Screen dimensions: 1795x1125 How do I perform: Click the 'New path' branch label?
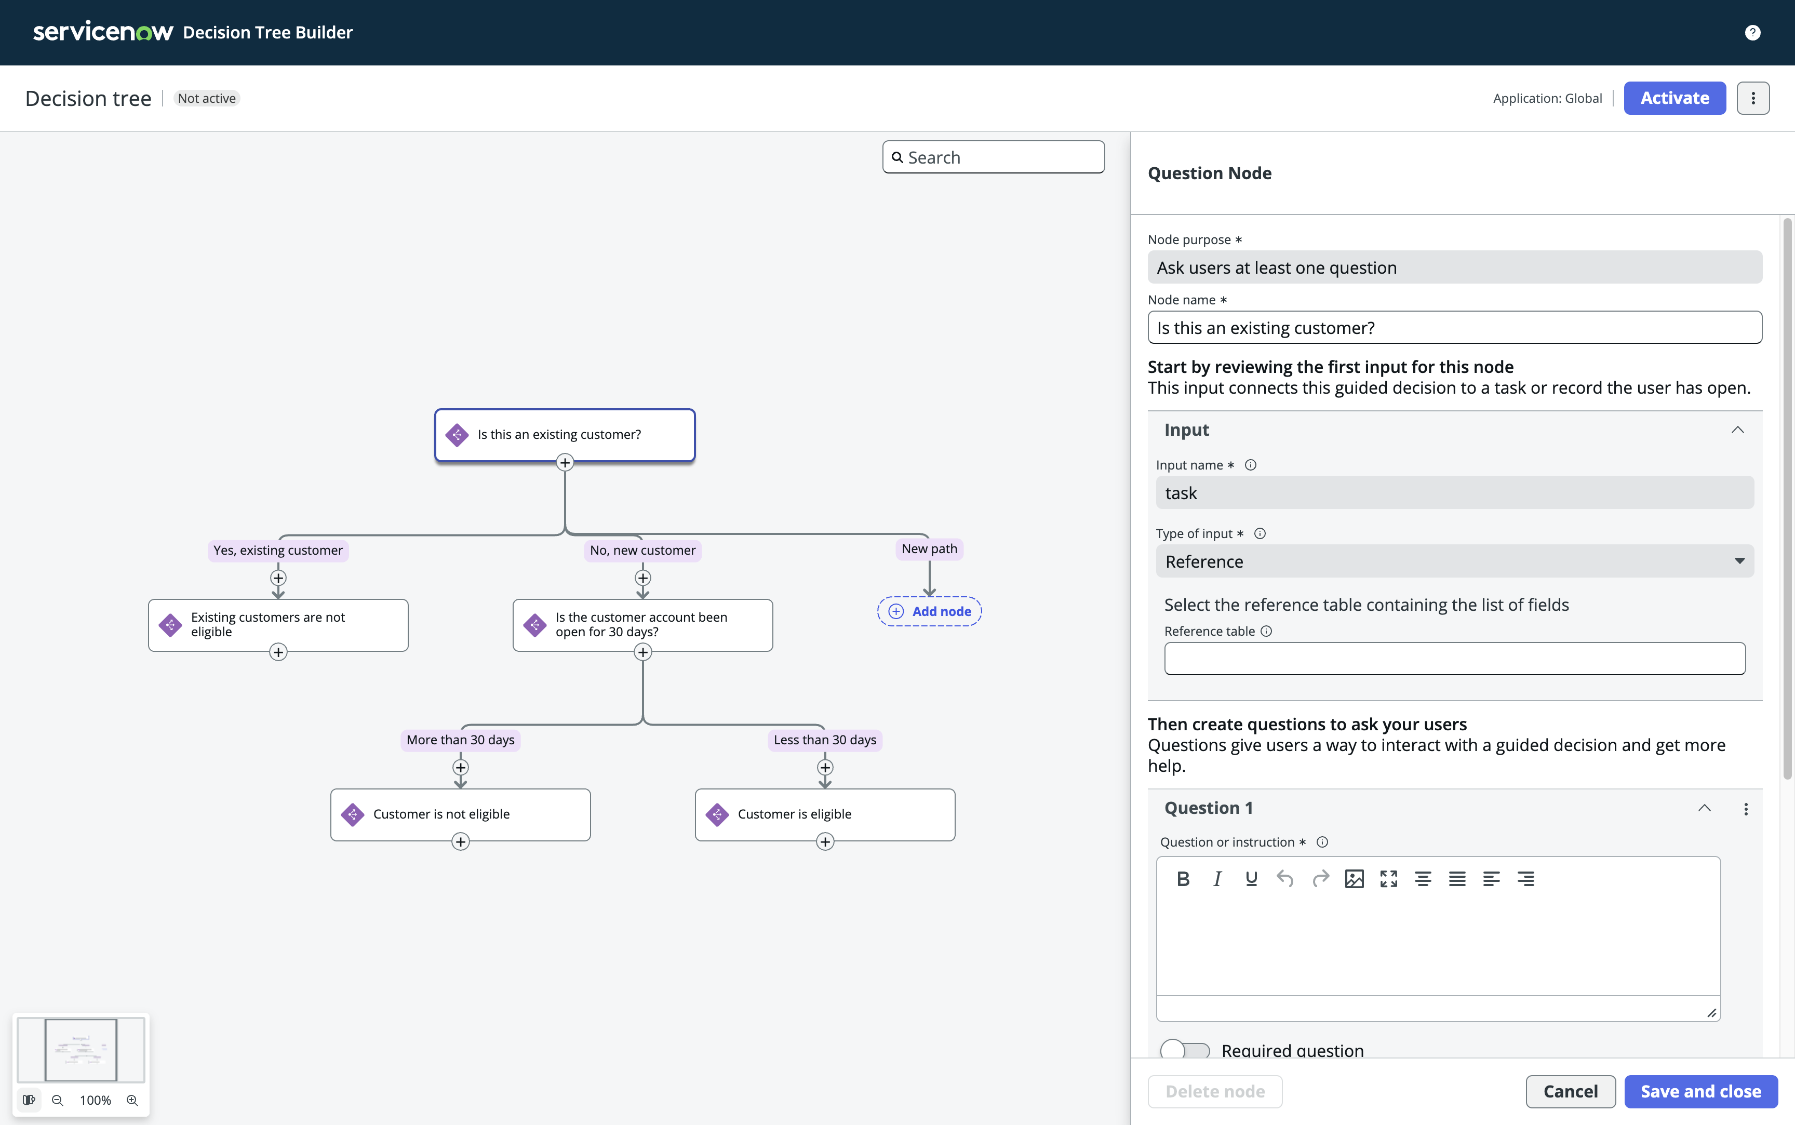click(929, 549)
